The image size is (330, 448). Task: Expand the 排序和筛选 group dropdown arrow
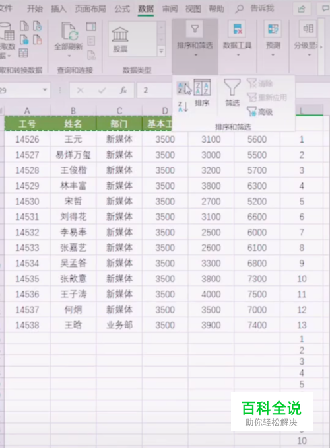point(195,54)
